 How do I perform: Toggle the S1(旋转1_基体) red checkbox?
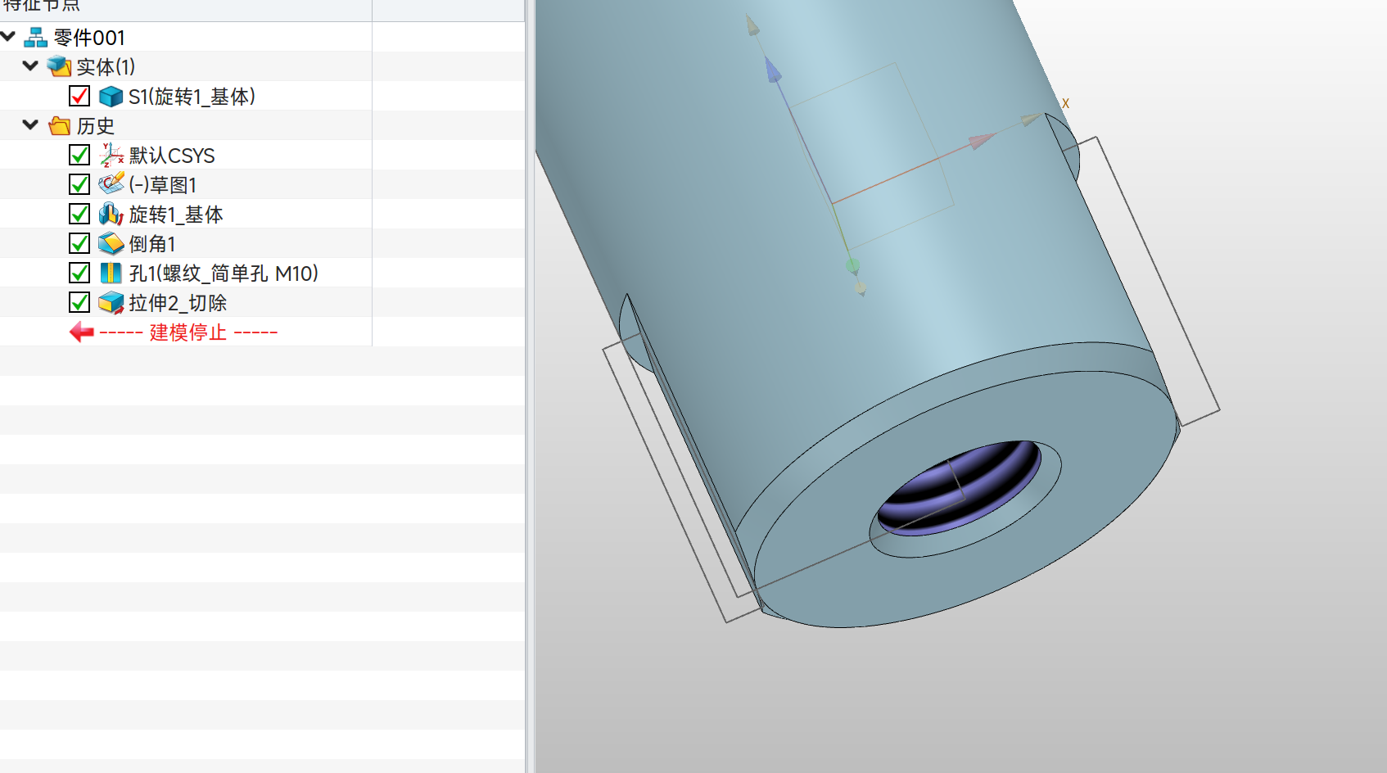coord(79,96)
